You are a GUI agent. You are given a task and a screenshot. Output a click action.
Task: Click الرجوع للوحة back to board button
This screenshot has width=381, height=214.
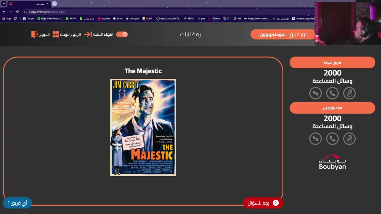(67, 34)
